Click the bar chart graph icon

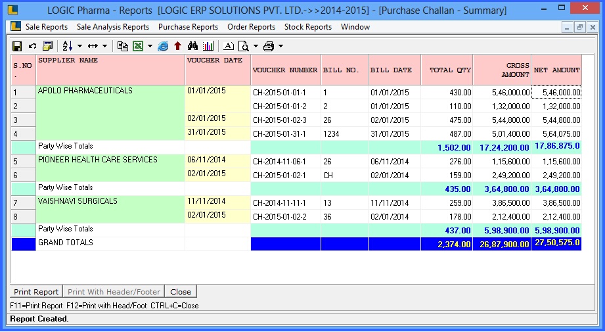point(208,46)
